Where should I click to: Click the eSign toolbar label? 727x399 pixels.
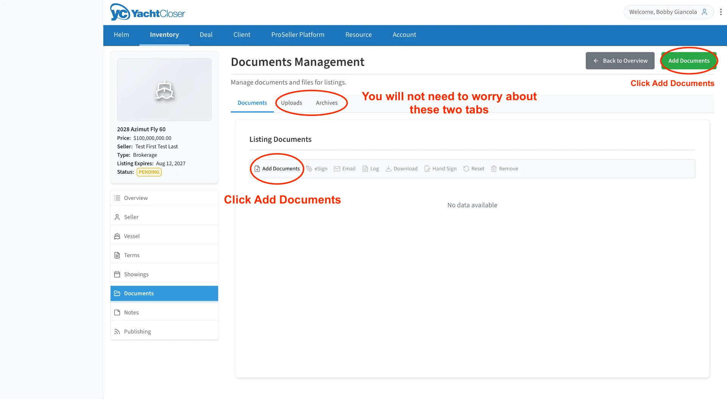click(x=321, y=169)
